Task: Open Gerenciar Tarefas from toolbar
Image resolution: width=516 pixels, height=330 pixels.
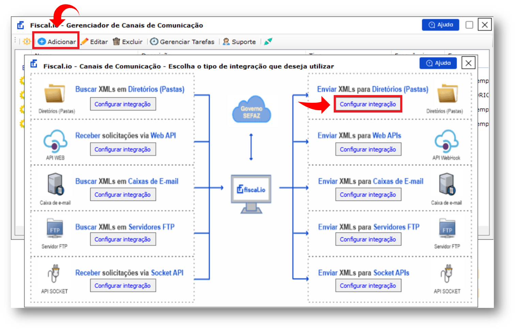Action: tap(182, 42)
